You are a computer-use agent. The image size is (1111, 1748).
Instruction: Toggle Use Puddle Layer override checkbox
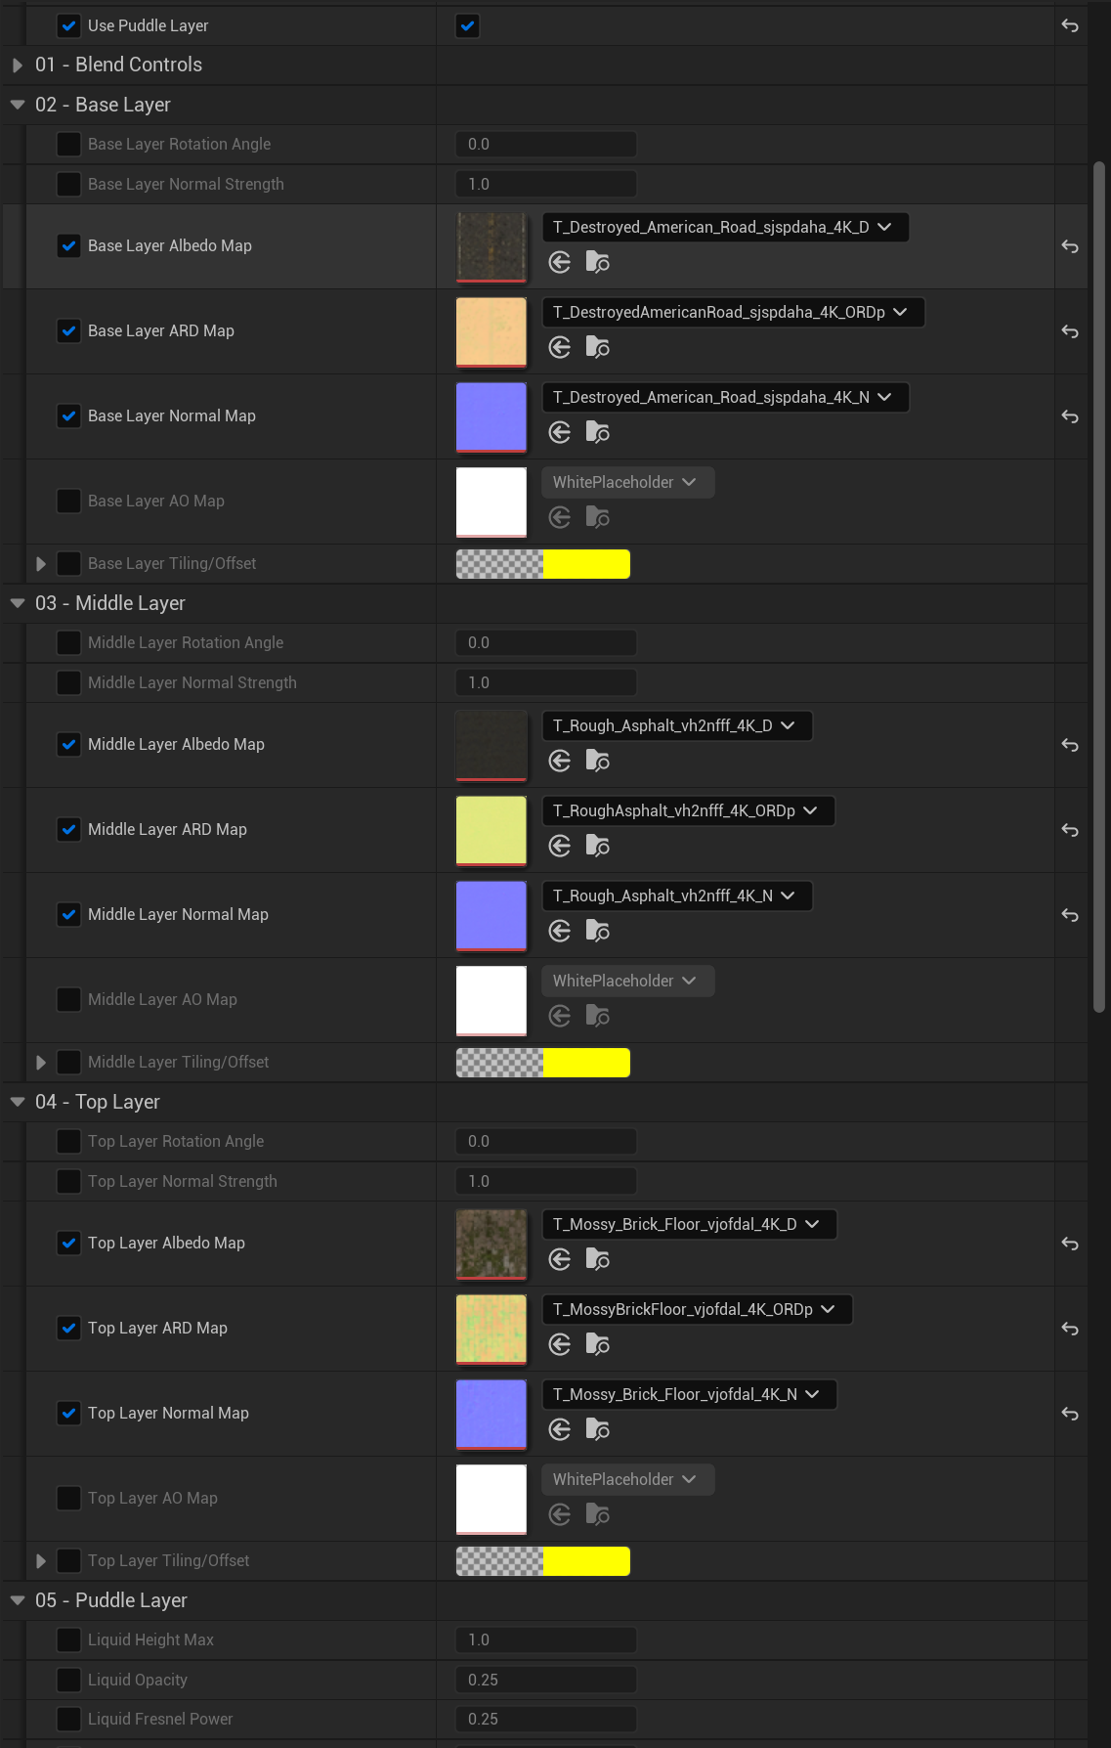68,25
